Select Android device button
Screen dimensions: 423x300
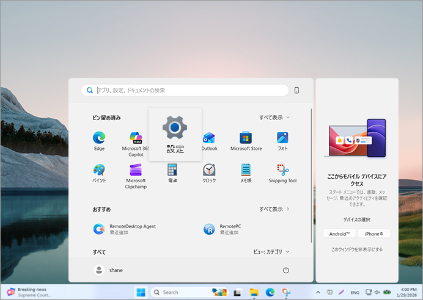tap(339, 234)
